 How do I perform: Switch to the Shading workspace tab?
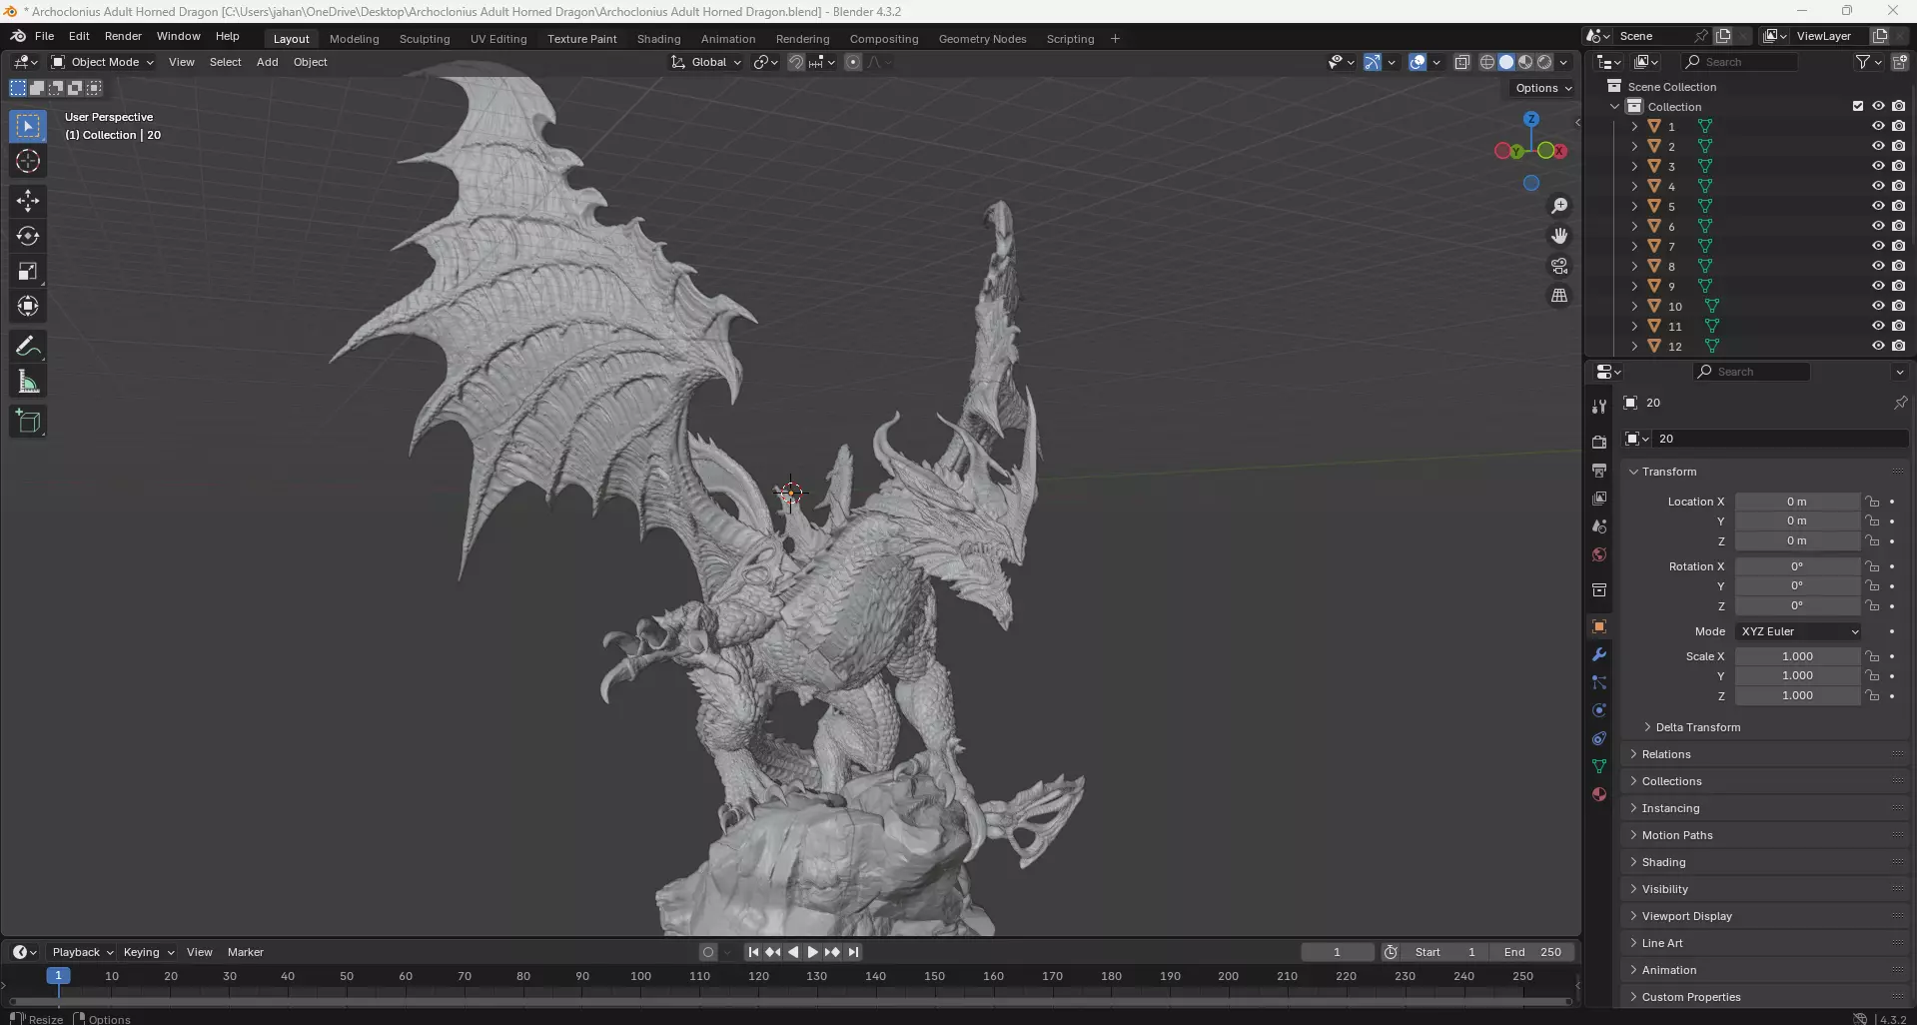tap(658, 39)
